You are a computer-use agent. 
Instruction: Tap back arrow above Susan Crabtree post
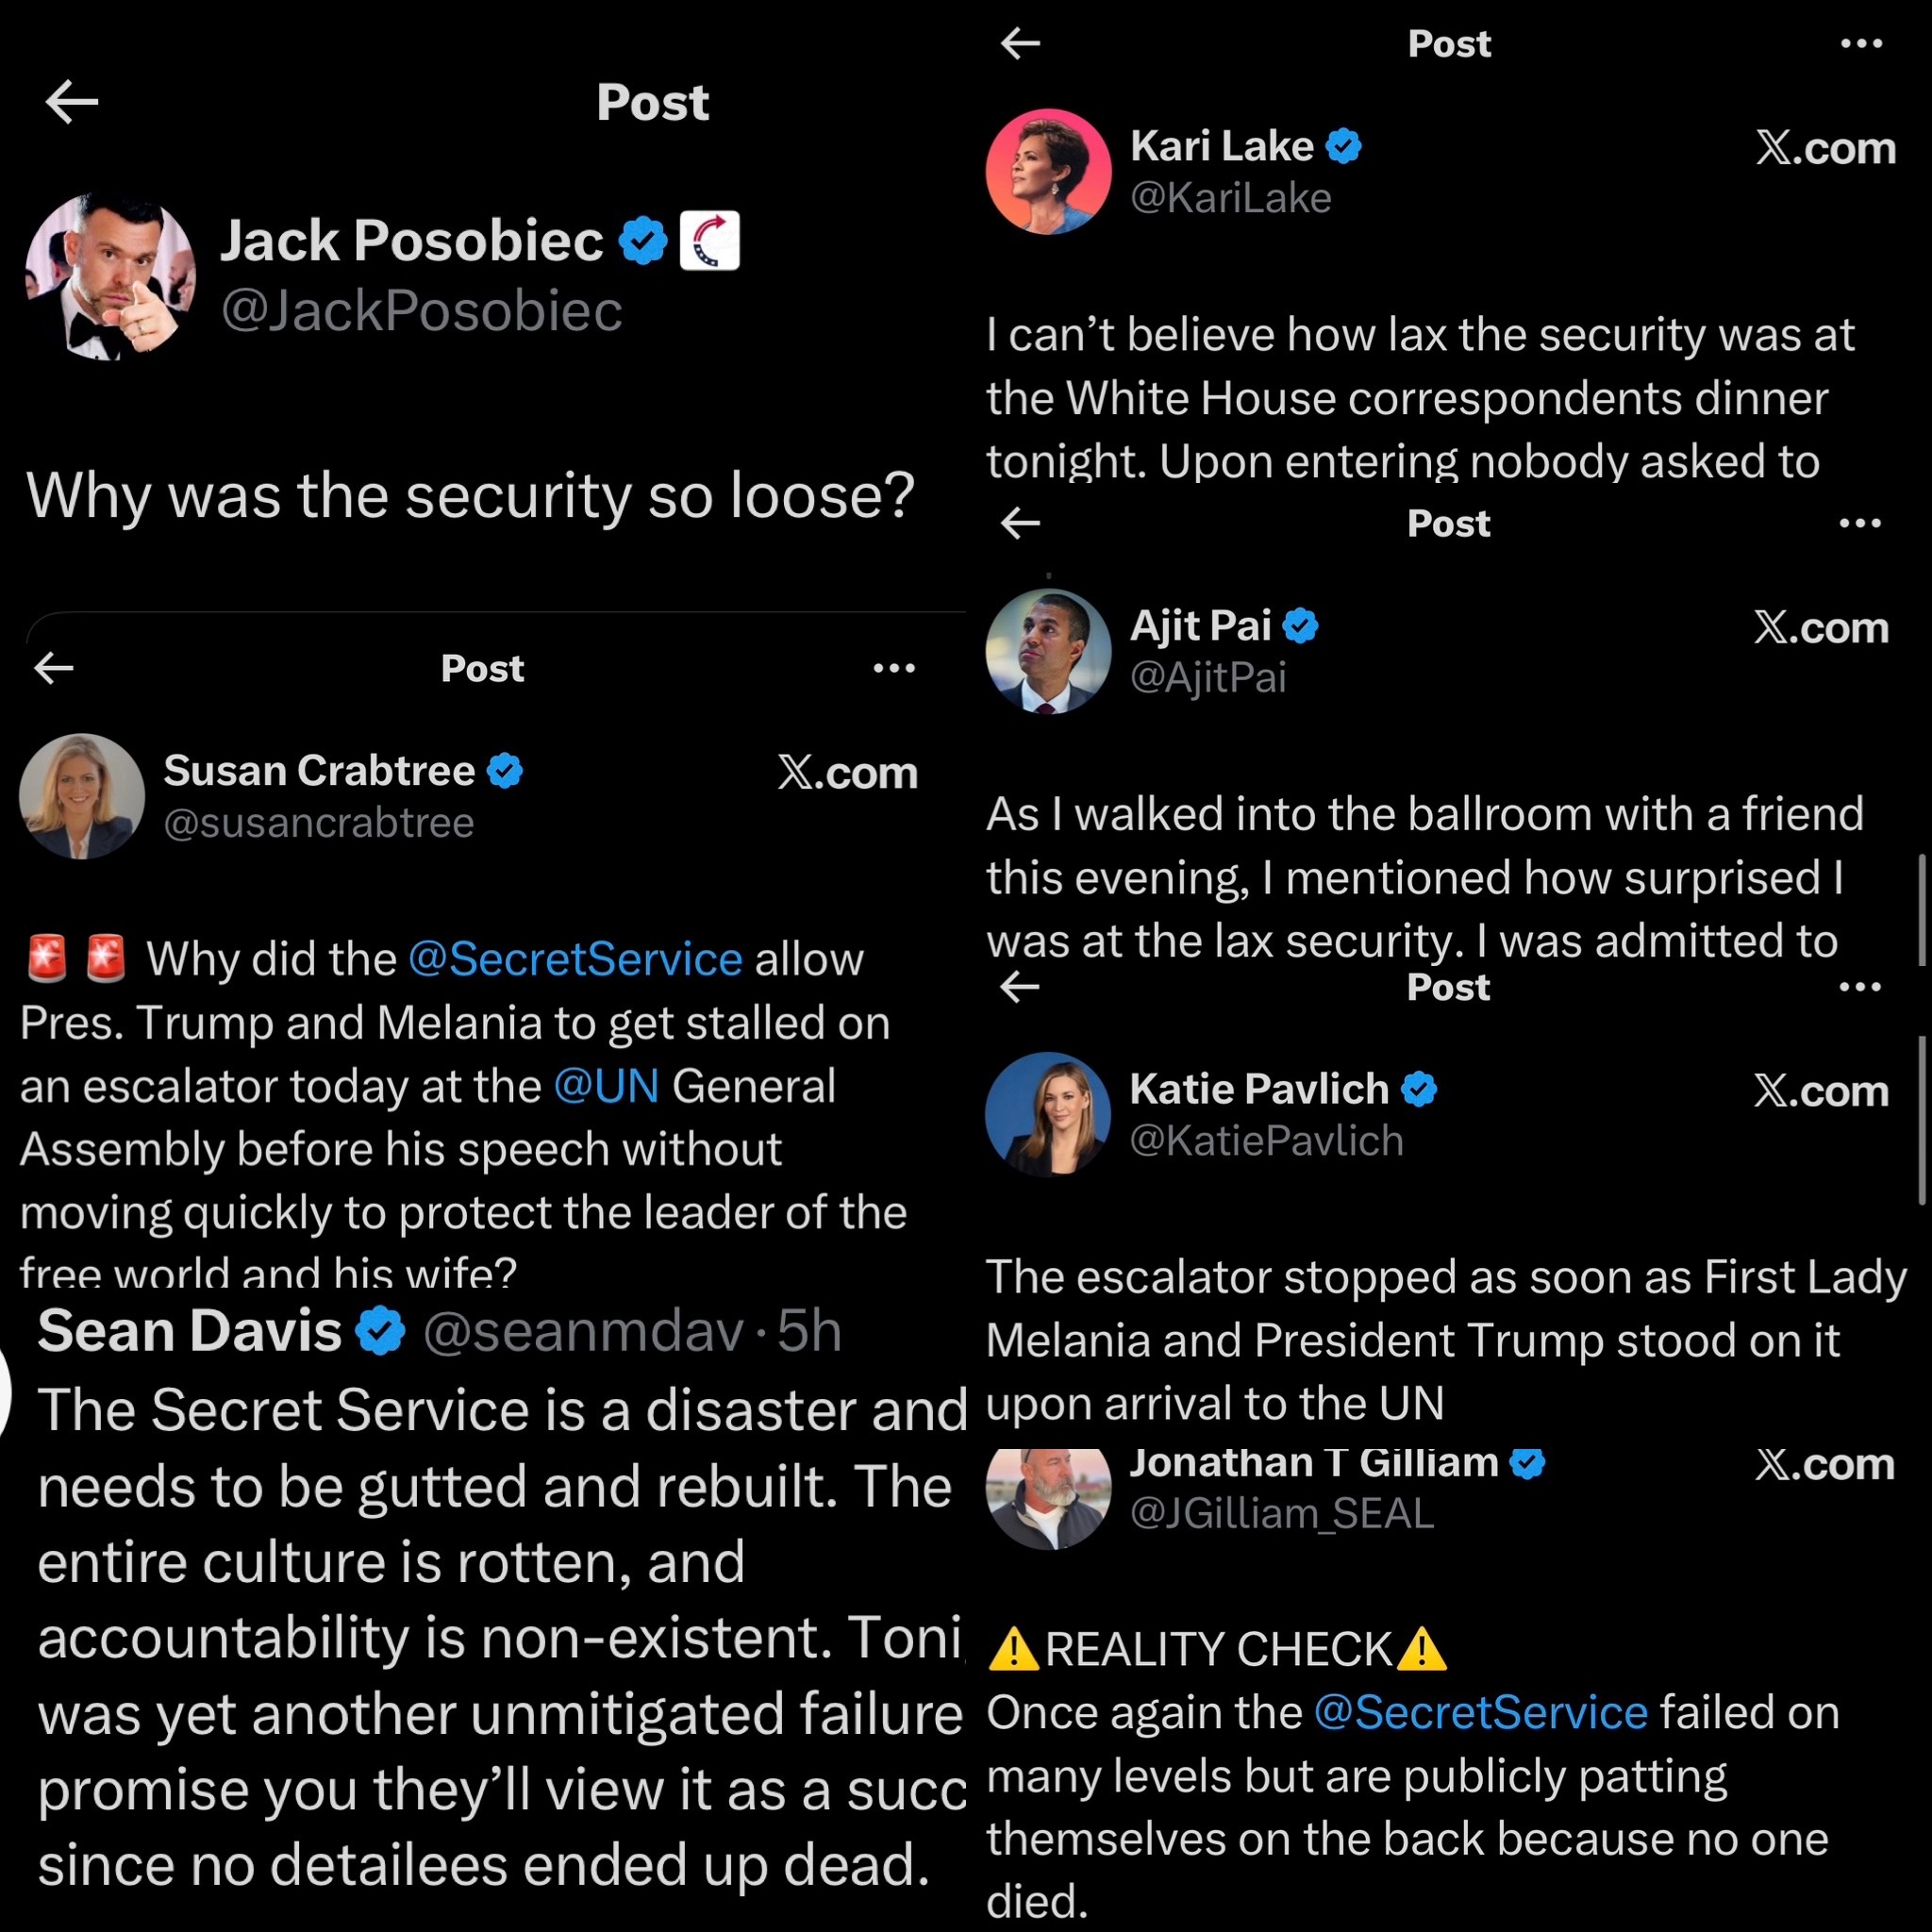tap(54, 668)
